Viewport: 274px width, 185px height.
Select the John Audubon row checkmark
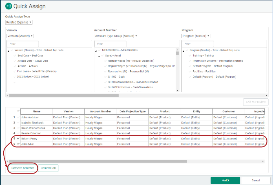[x=18, y=117]
